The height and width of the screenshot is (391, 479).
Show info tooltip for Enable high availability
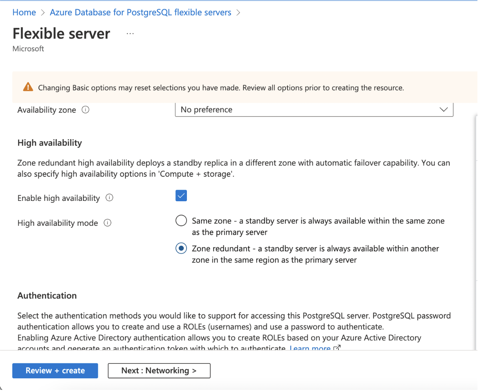(x=109, y=198)
